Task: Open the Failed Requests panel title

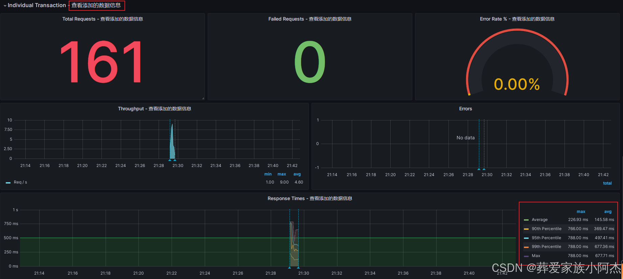Action: 310,19
